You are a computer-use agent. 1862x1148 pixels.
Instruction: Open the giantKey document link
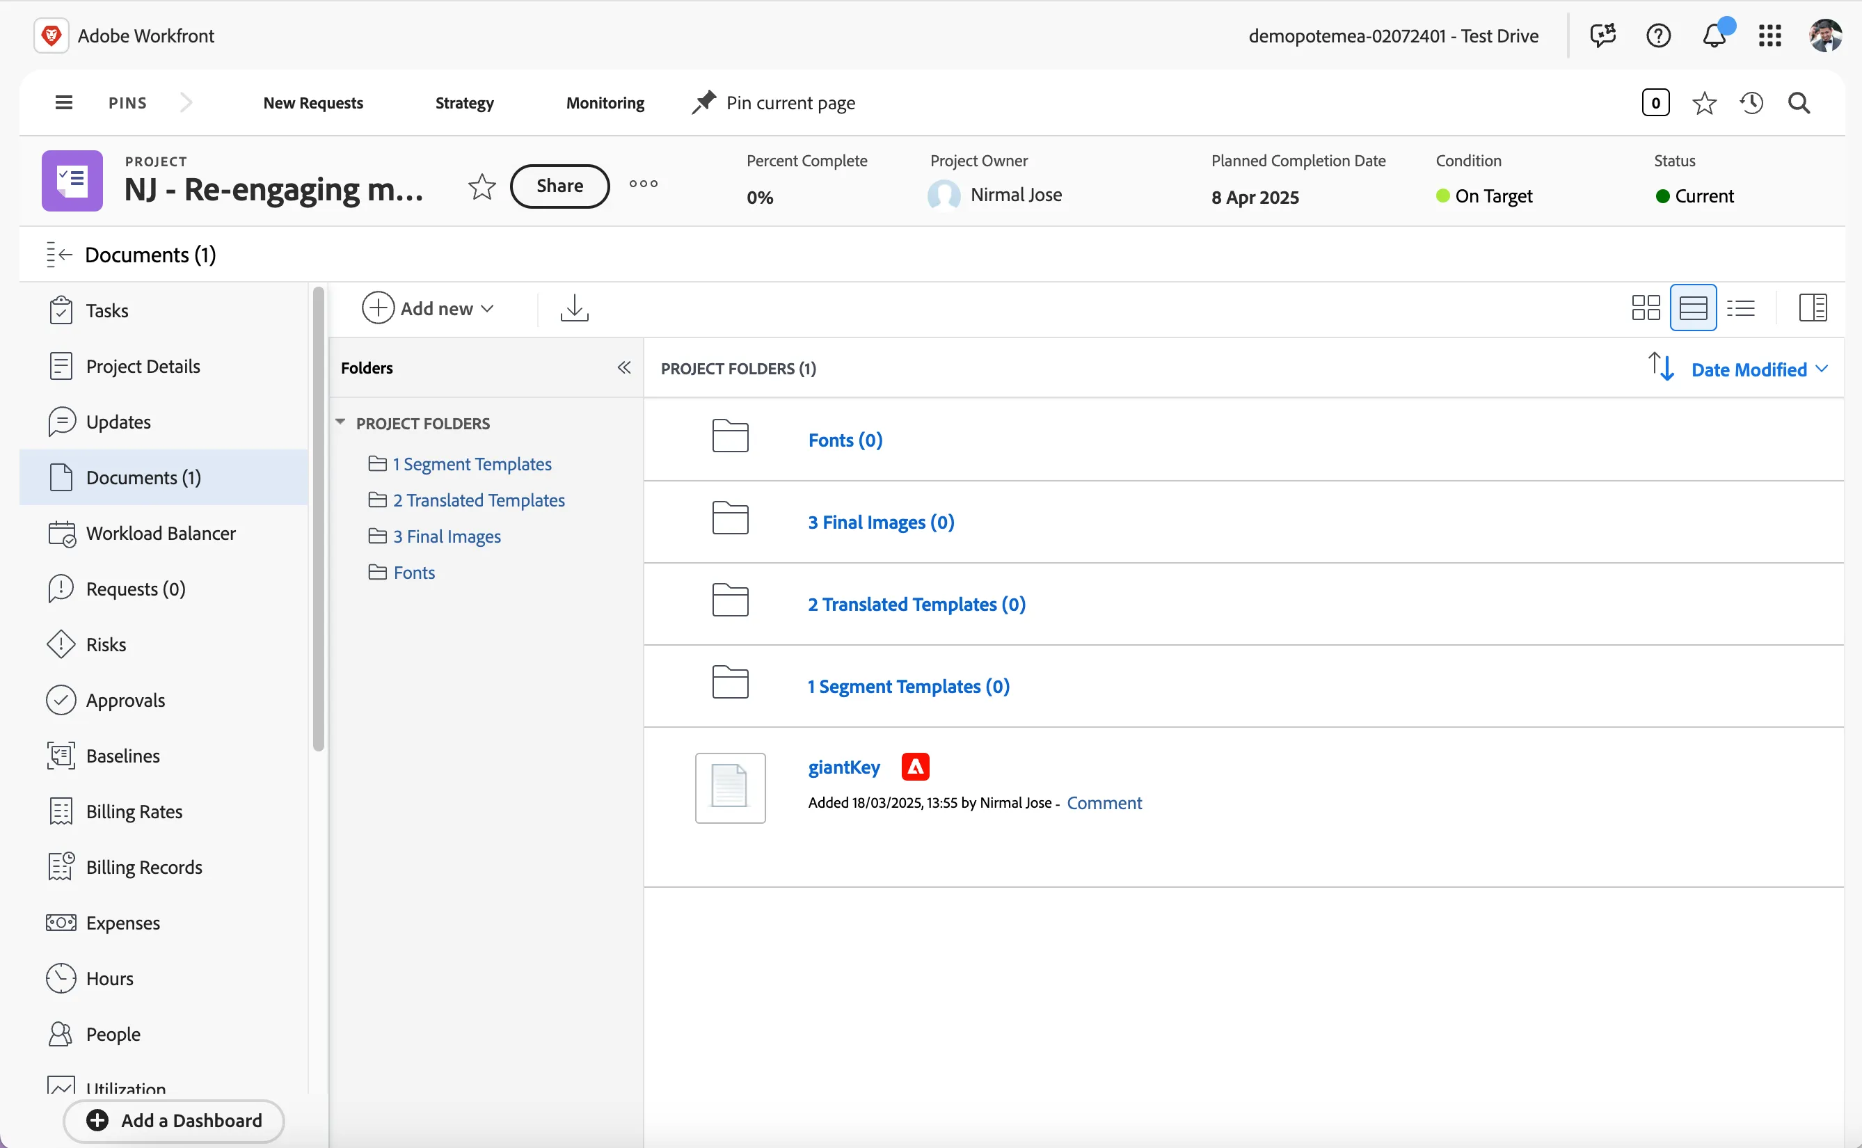point(843,767)
